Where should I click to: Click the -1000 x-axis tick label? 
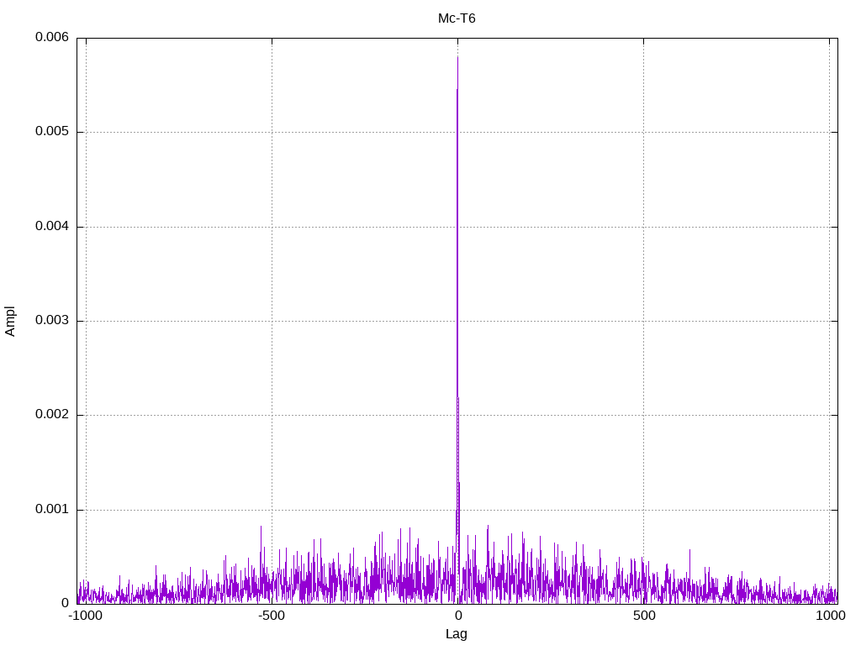point(85,616)
